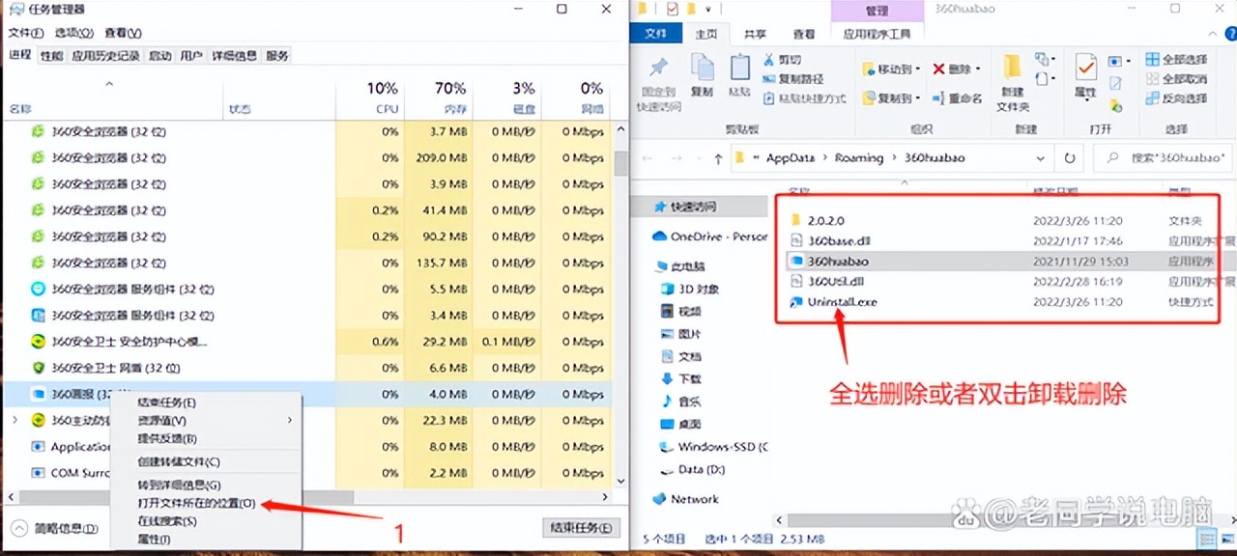The image size is (1237, 556).
Task: Click the properties icon in title-bar quick toolbar
Action: pos(674,9)
